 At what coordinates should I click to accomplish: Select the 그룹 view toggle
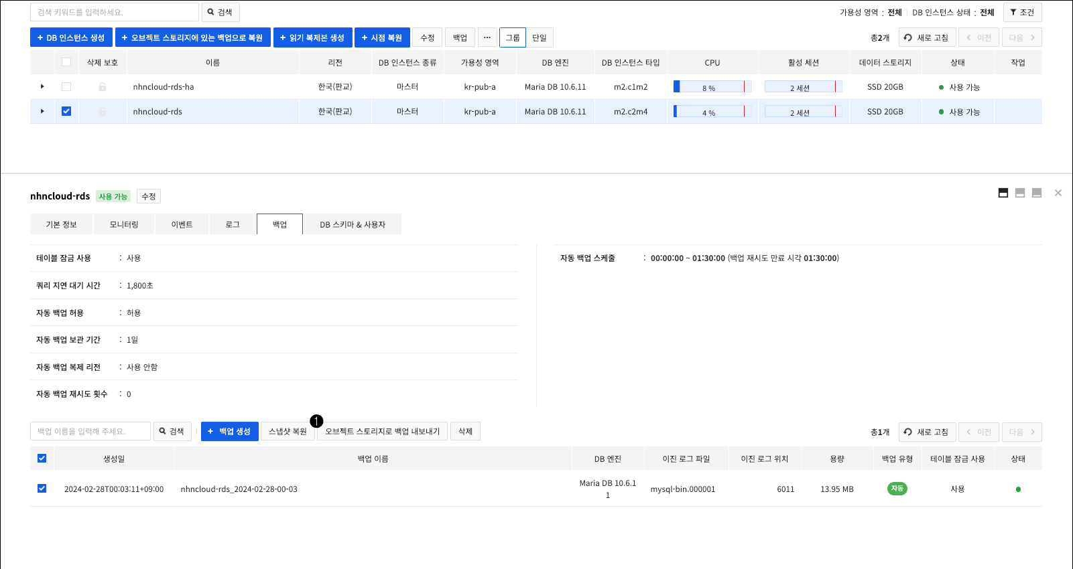pos(513,37)
